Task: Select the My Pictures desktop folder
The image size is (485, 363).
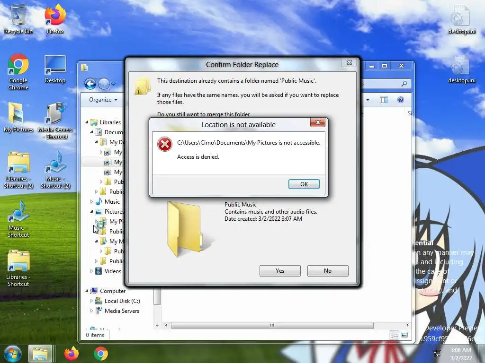Action: point(18,118)
